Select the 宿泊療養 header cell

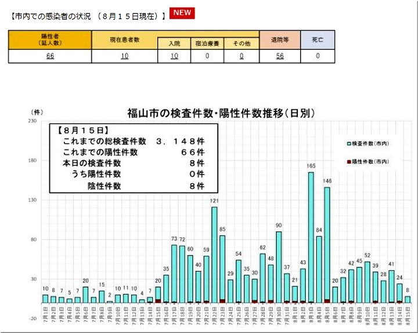point(207,44)
